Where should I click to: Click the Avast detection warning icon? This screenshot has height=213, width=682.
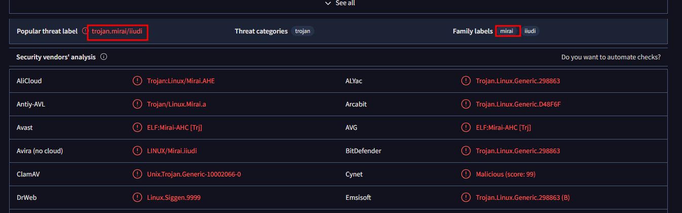click(x=137, y=127)
